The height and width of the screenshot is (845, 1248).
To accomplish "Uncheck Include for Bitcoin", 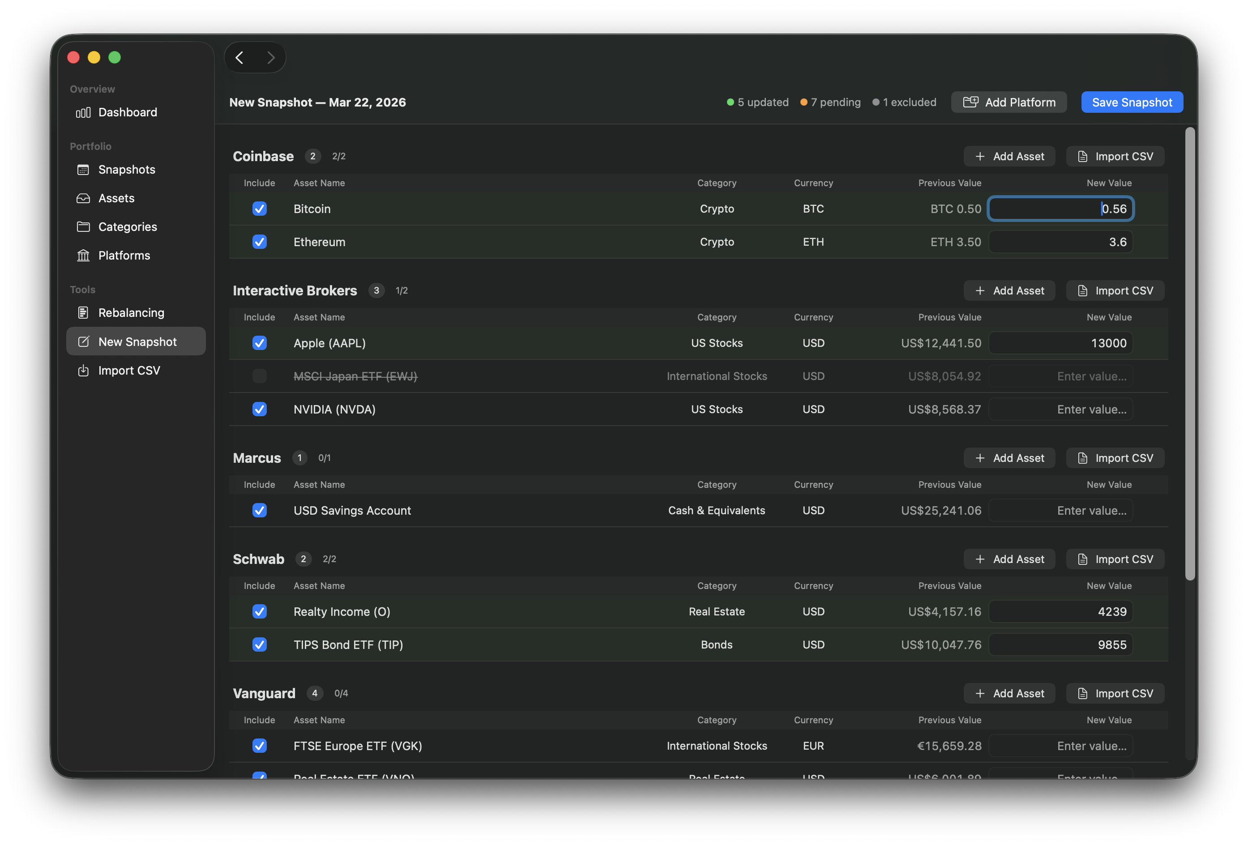I will (x=259, y=209).
